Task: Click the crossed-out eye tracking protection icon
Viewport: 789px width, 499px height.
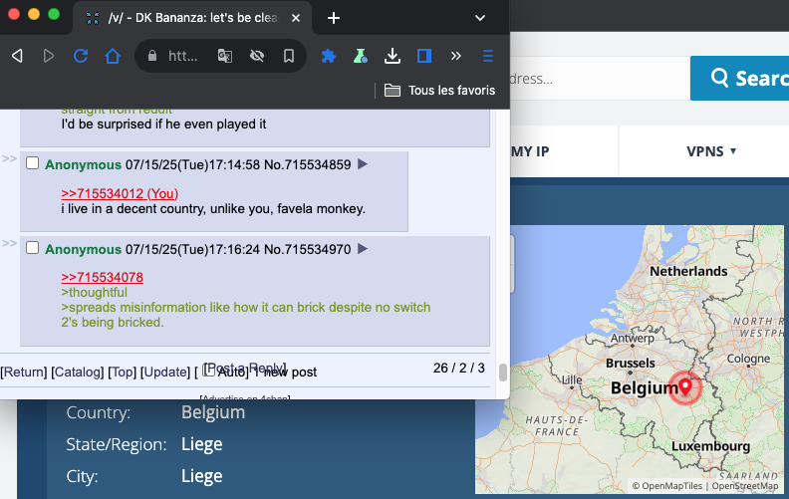Action: [257, 56]
